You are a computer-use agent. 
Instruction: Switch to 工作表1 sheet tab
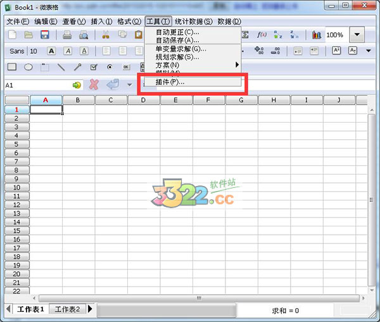(31, 309)
